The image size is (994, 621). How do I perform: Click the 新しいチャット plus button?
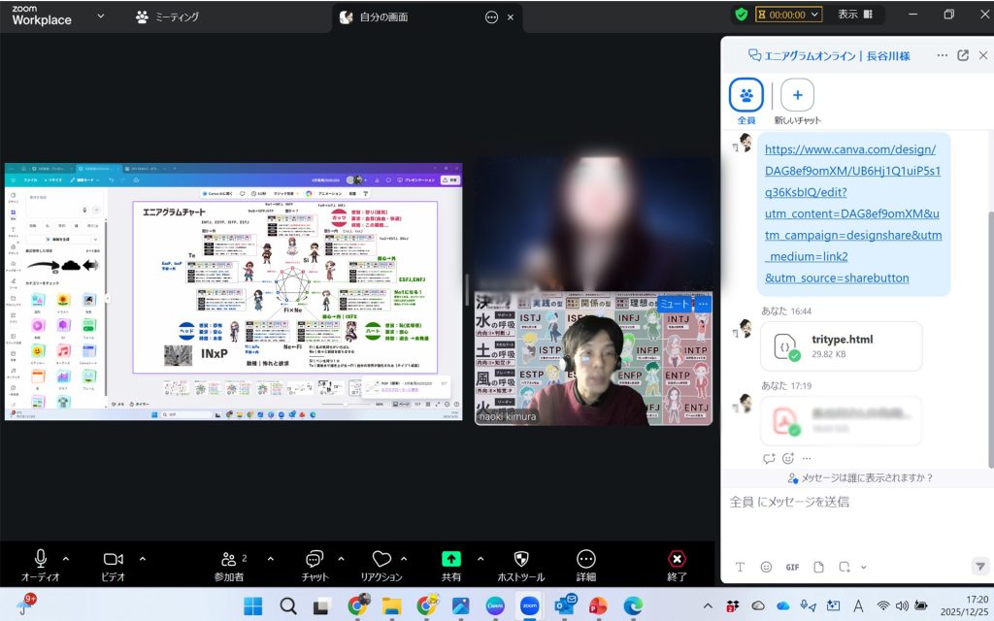pos(797,95)
